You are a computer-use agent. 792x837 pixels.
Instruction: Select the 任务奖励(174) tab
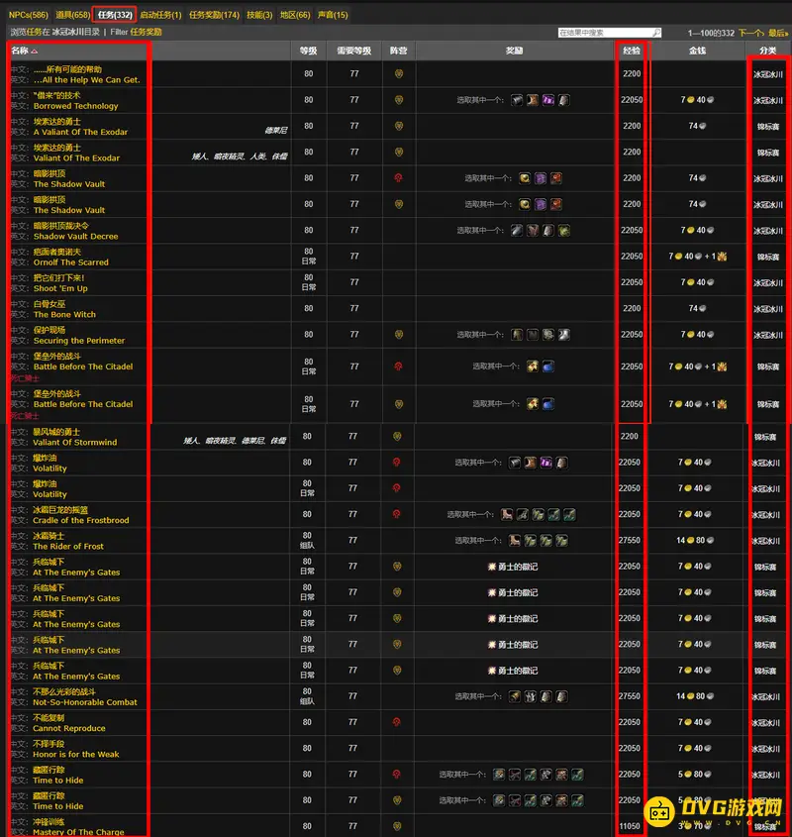coord(214,15)
